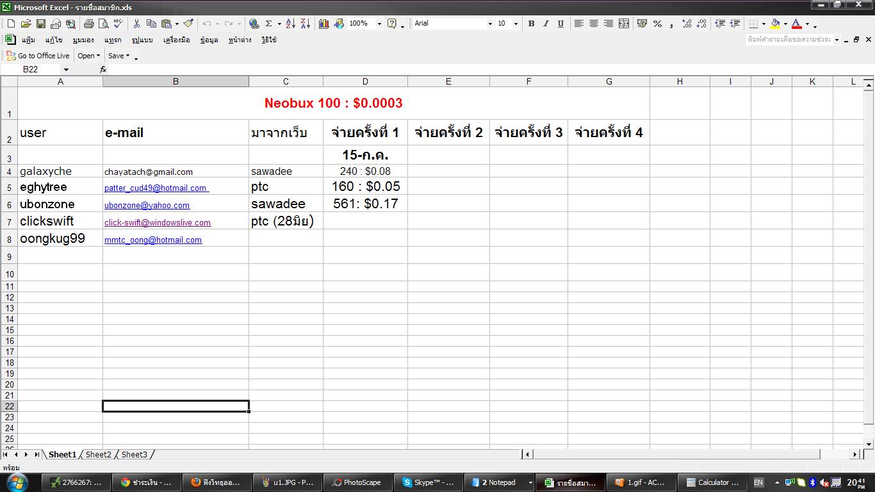875x492 pixels.
Task: Insert a hyperlink with the globe icon
Action: [254, 24]
